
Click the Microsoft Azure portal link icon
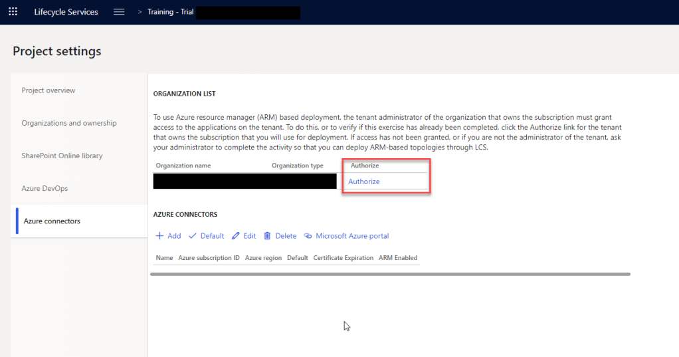point(308,236)
